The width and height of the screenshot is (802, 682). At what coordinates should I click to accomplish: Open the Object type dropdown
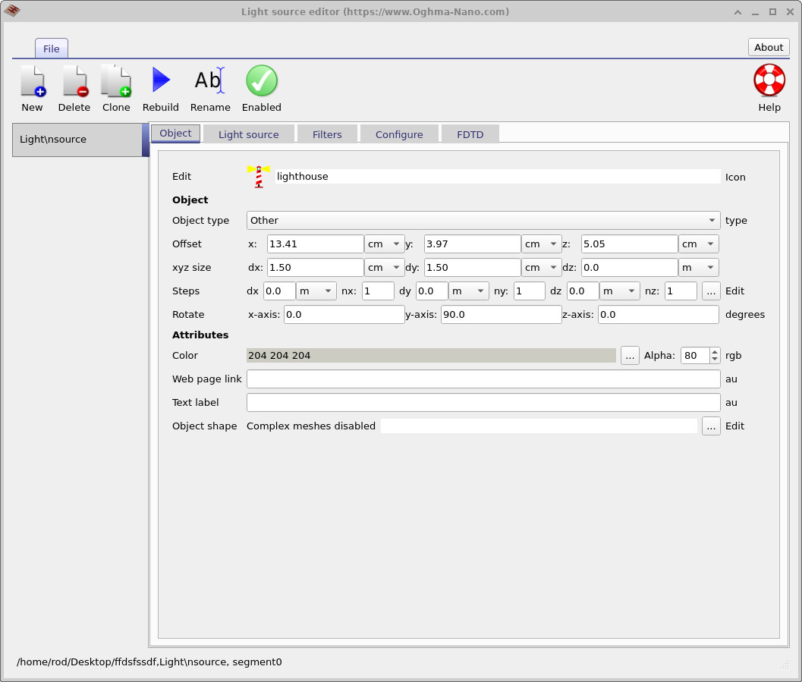[483, 220]
